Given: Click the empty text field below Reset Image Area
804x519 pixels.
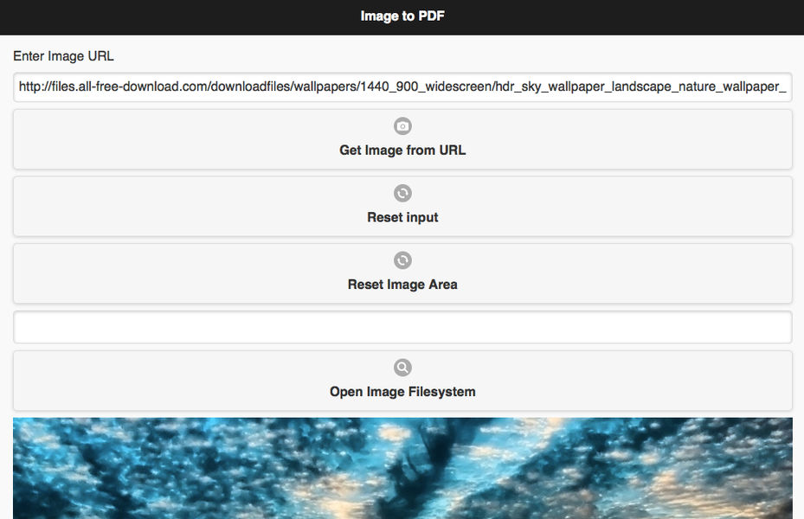Looking at the screenshot, I should pos(402,327).
